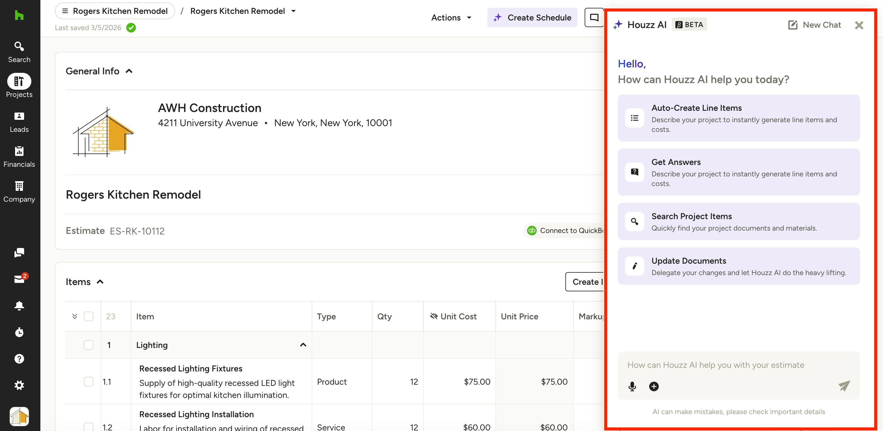Click the green saved checkmark status icon
Viewport: 883px width, 431px height.
click(131, 28)
